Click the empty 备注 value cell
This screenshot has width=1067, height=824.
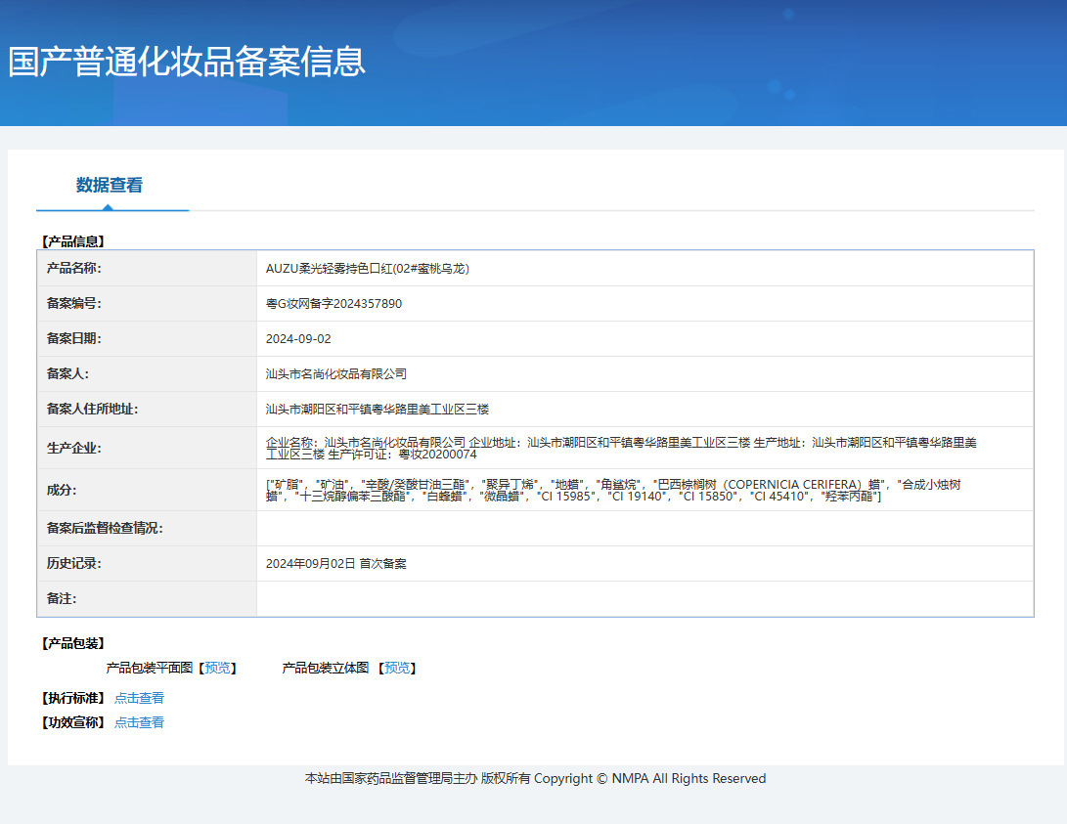pyautogui.click(x=644, y=598)
